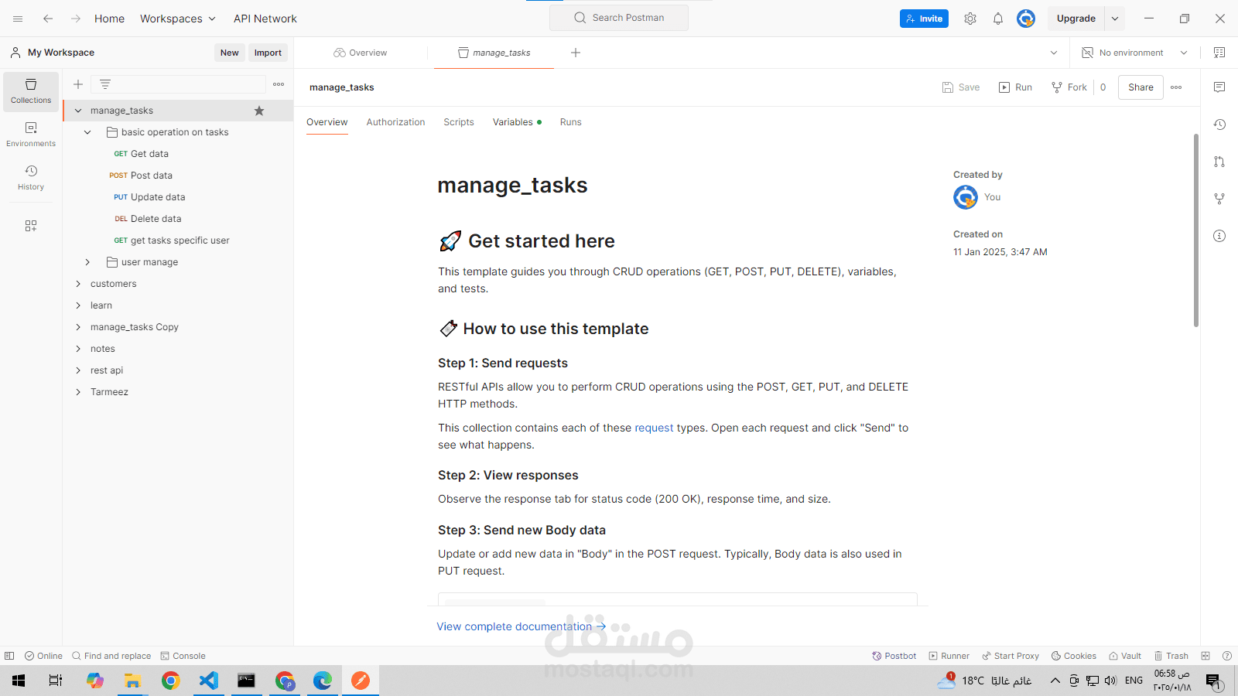Viewport: 1238px width, 696px height.
Task: Open the tabs list chevron
Action: pyautogui.click(x=1054, y=53)
